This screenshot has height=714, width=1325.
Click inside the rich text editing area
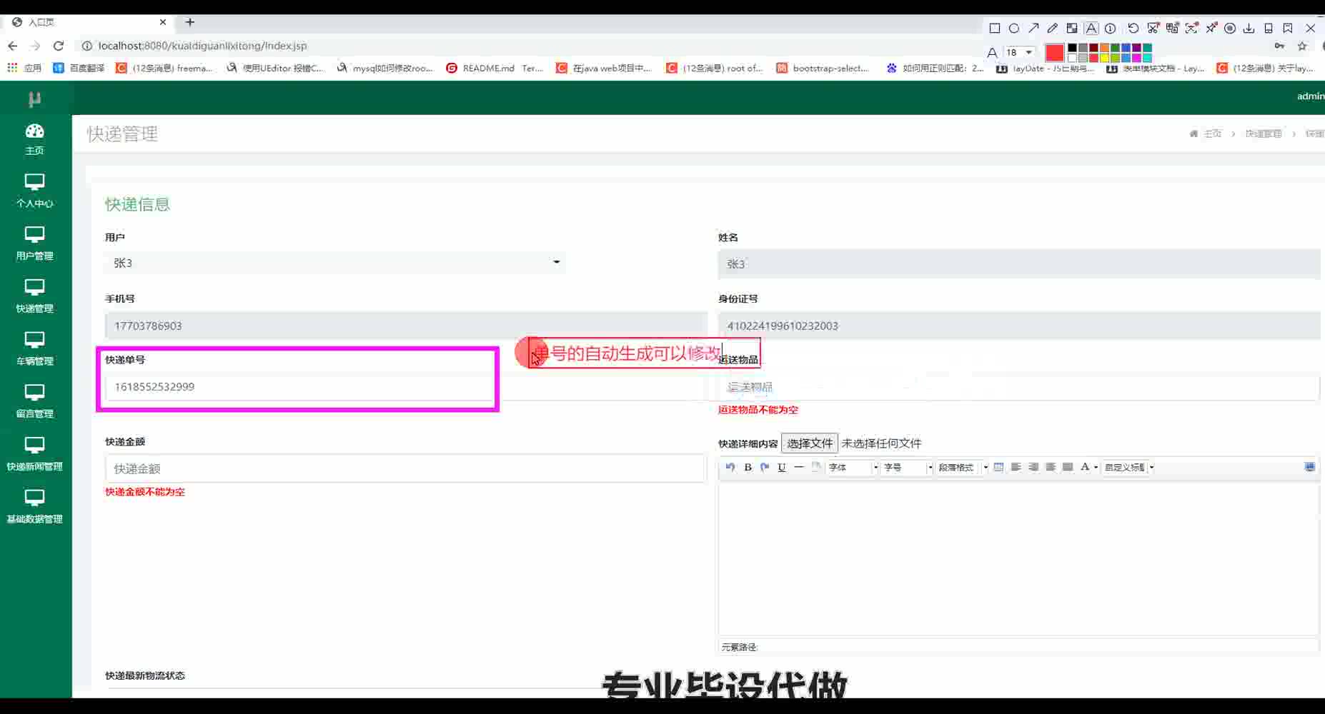pos(1018,558)
